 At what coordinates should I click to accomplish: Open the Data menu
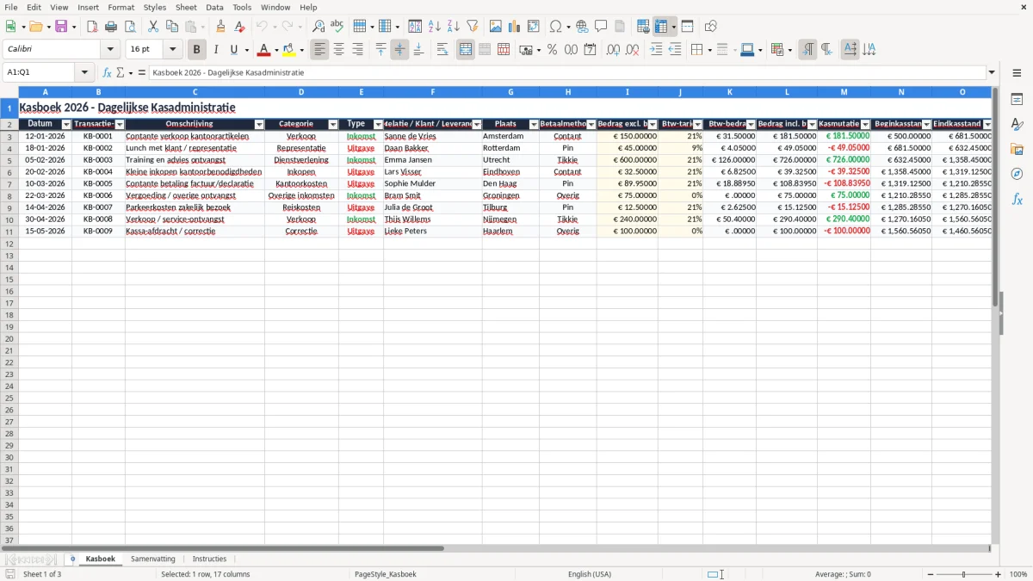(214, 7)
